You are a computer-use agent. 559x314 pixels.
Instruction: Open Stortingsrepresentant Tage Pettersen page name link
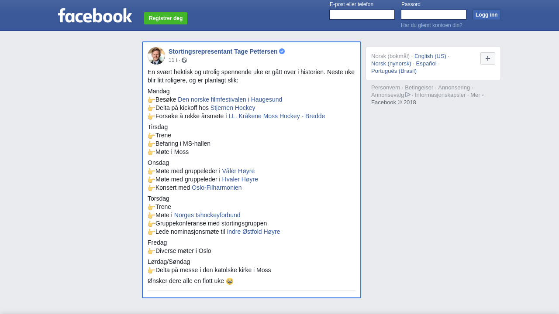[223, 51]
